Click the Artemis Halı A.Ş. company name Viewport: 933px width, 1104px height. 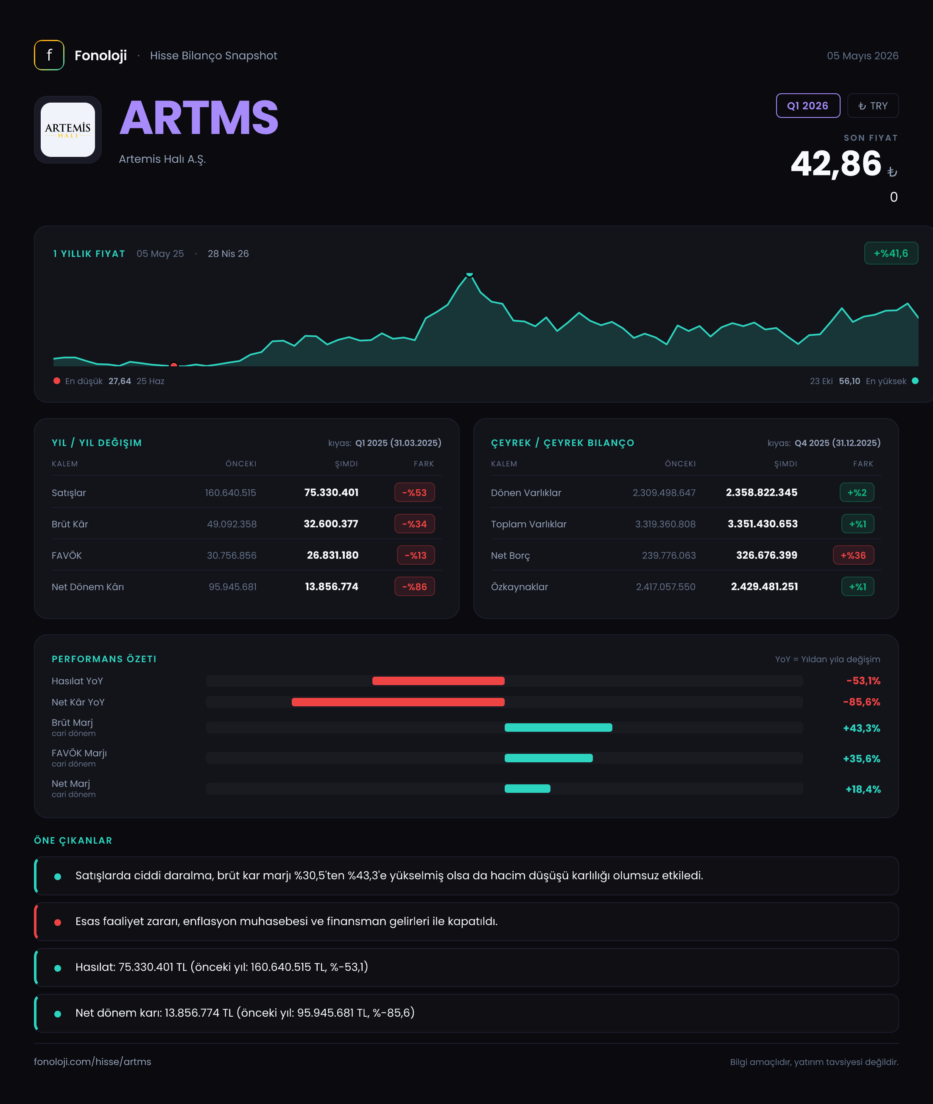coord(162,159)
